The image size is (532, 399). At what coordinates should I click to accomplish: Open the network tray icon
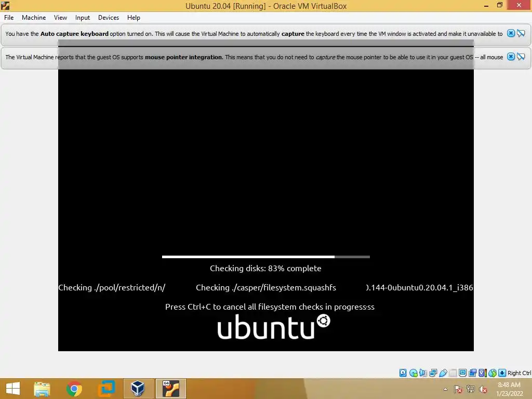coord(471,389)
